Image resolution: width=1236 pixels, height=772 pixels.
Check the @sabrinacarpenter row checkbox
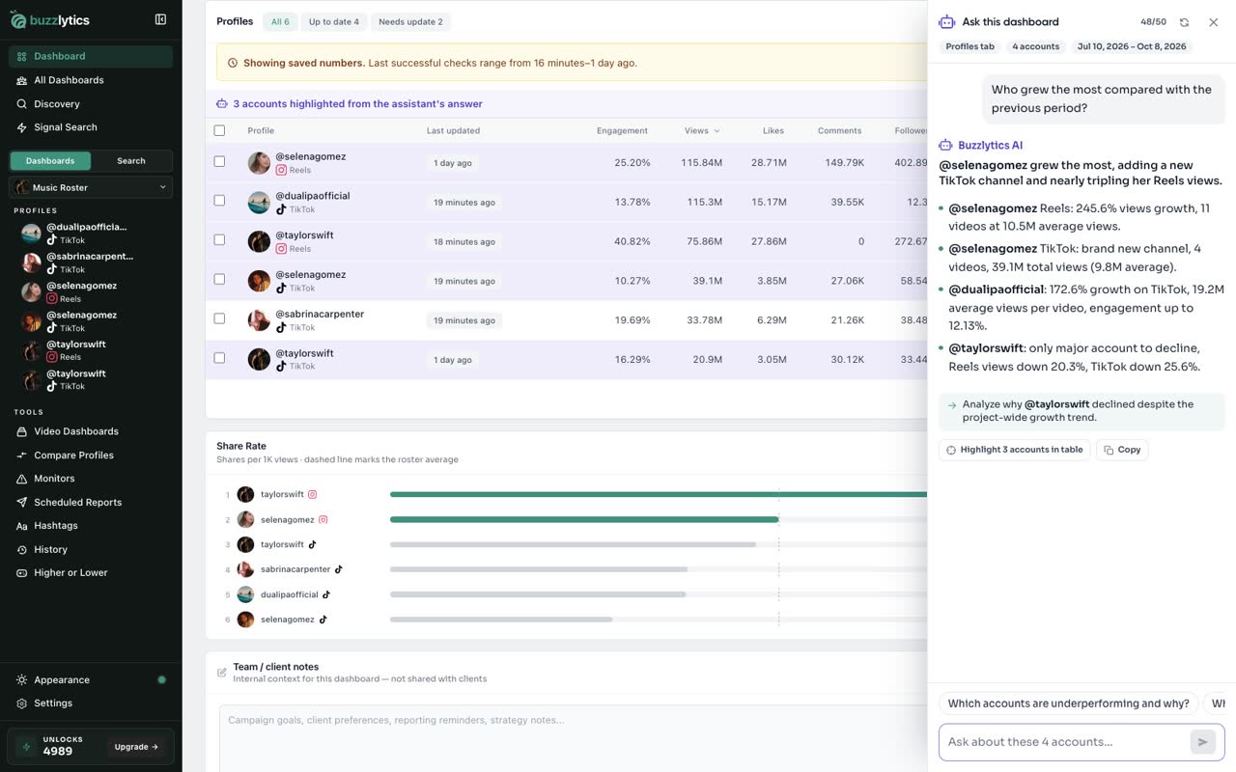[x=219, y=318]
